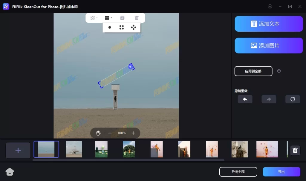Delete watermark using toolbar trash icon
Viewport: 306px width, 181px height.
tap(137, 18)
